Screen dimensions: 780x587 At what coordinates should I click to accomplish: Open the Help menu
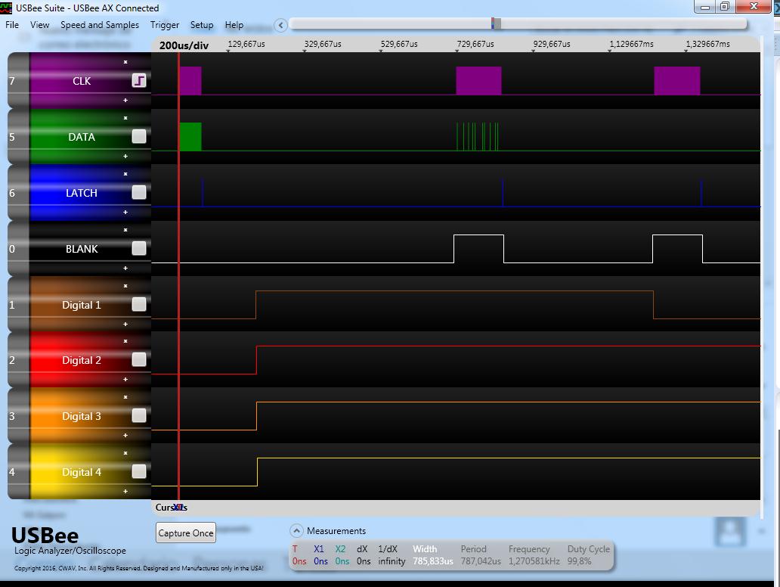(x=234, y=25)
